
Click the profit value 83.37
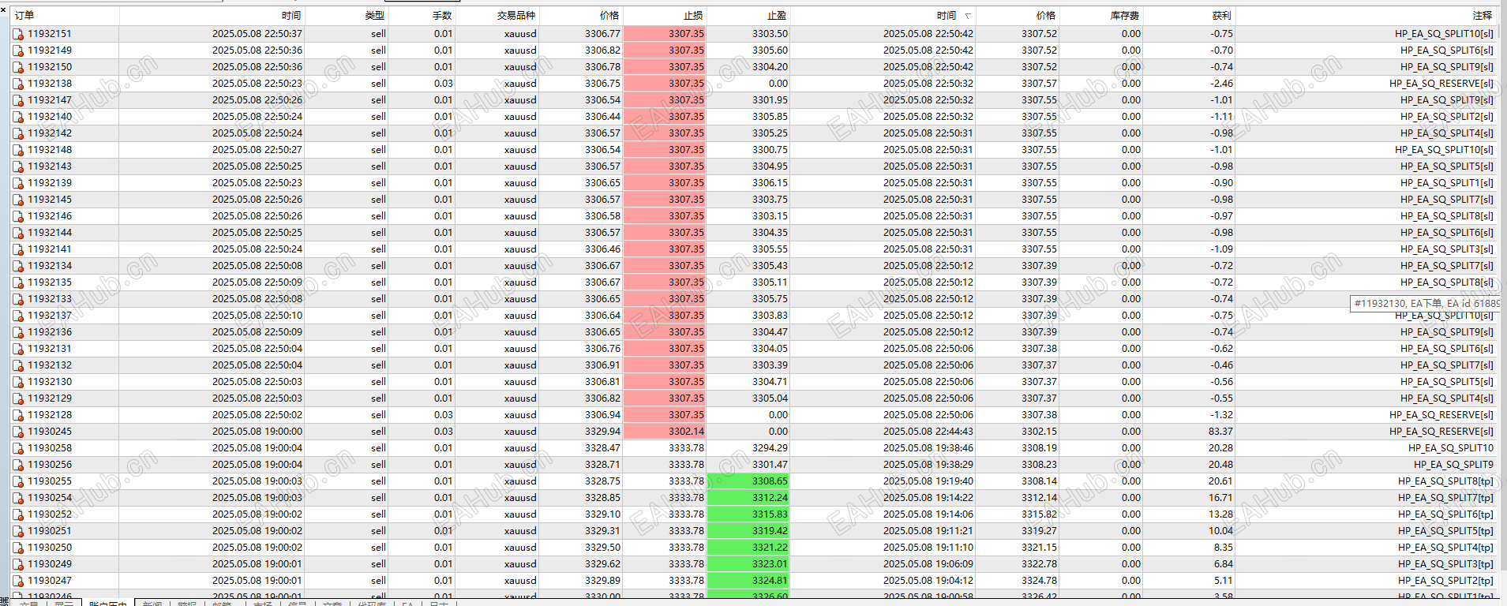click(1220, 432)
